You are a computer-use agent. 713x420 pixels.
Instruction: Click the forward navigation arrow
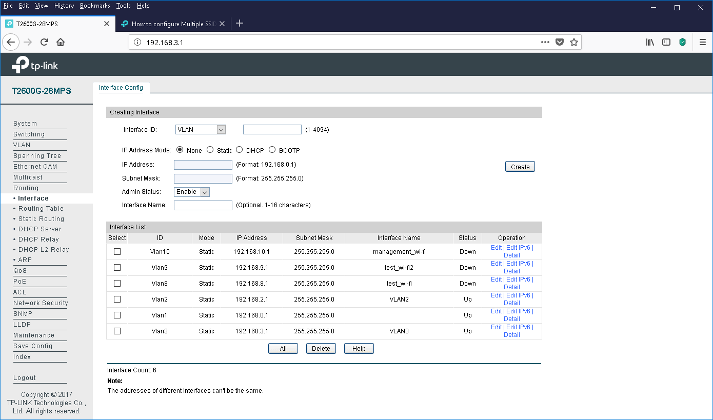[28, 42]
